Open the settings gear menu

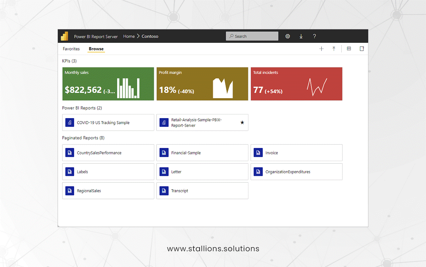point(288,36)
